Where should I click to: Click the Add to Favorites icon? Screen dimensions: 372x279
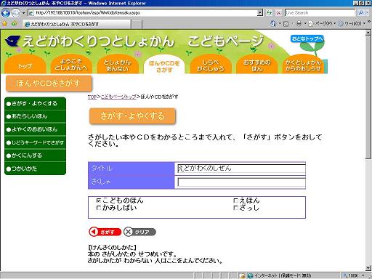[x=15, y=23]
